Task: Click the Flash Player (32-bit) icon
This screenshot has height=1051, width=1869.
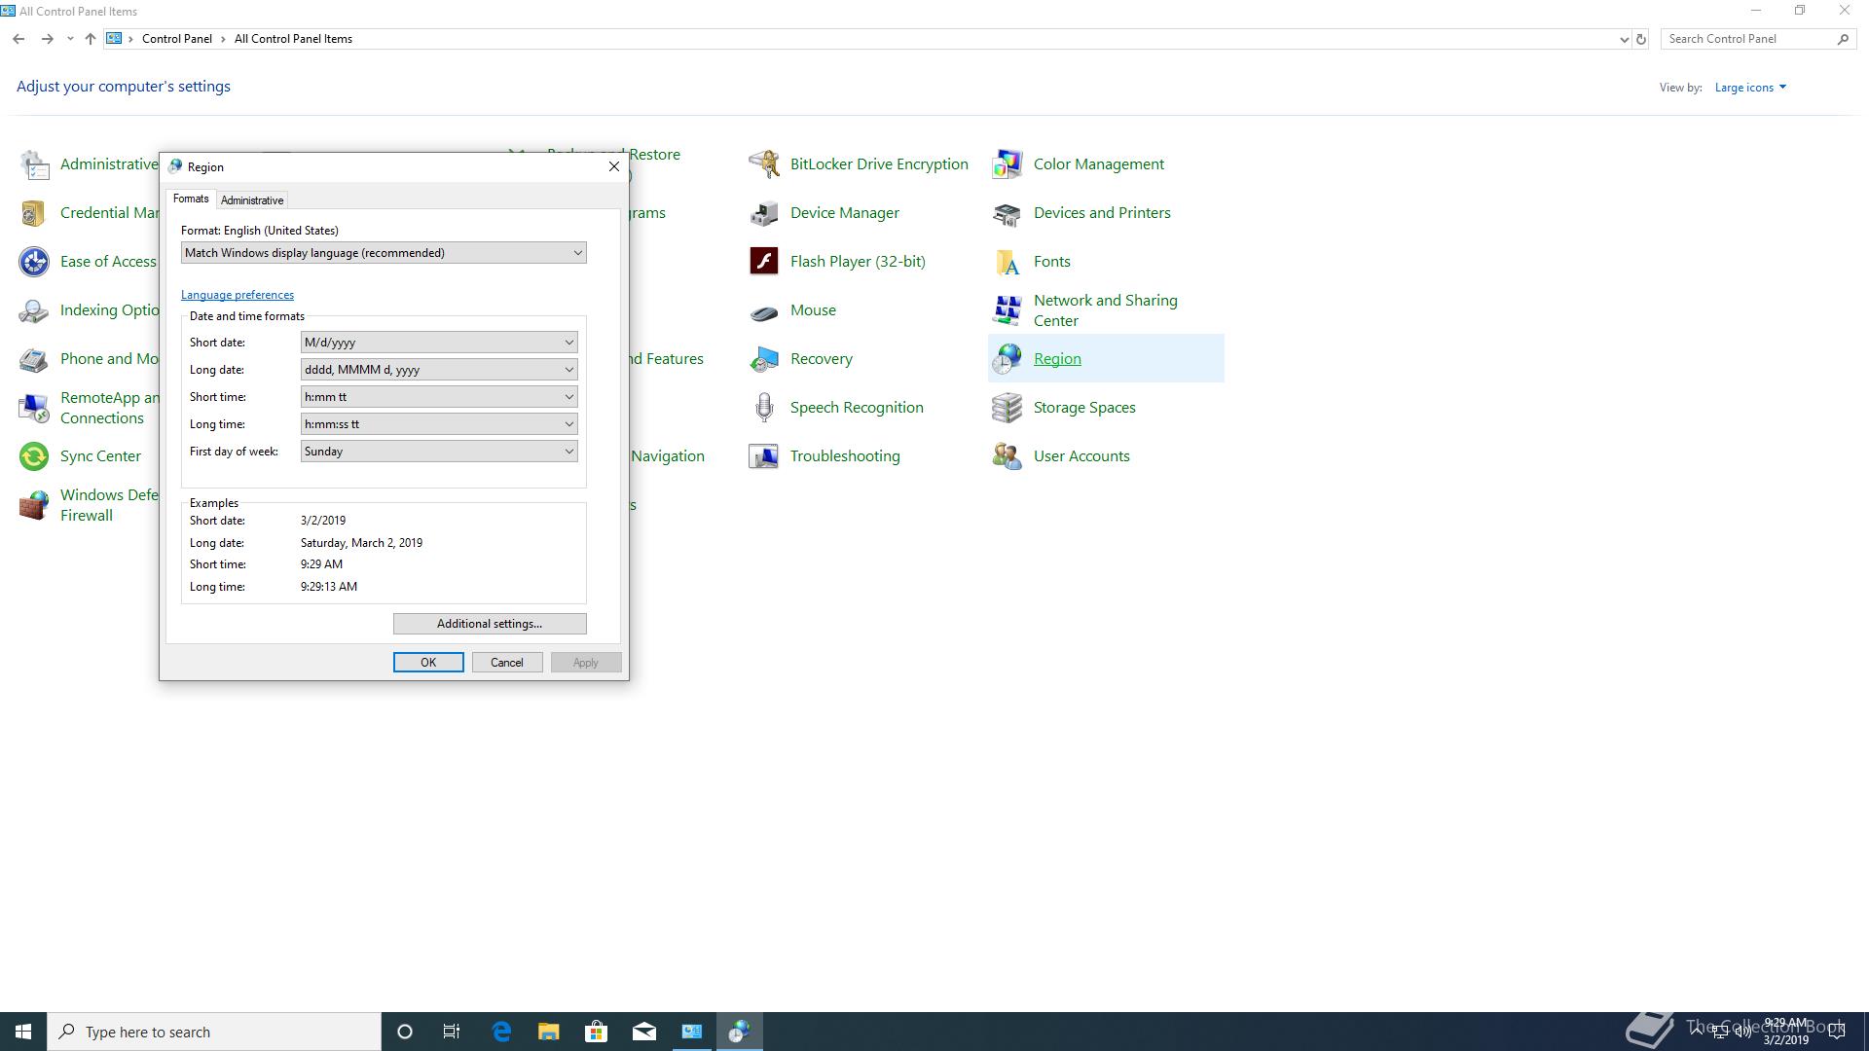Action: tap(764, 261)
